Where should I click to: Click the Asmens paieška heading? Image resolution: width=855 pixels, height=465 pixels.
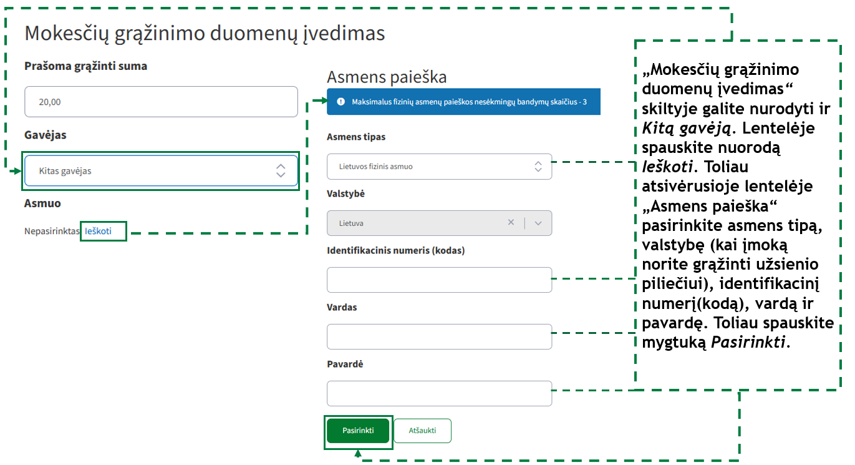pyautogui.click(x=387, y=77)
